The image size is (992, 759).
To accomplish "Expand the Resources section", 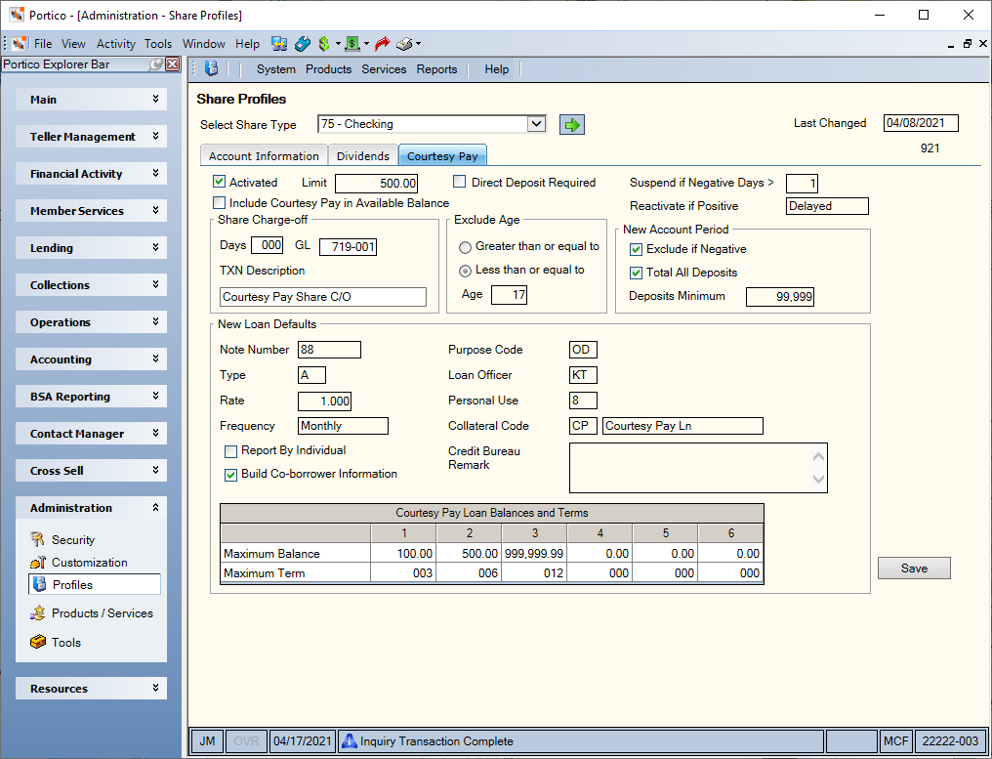I will (91, 688).
